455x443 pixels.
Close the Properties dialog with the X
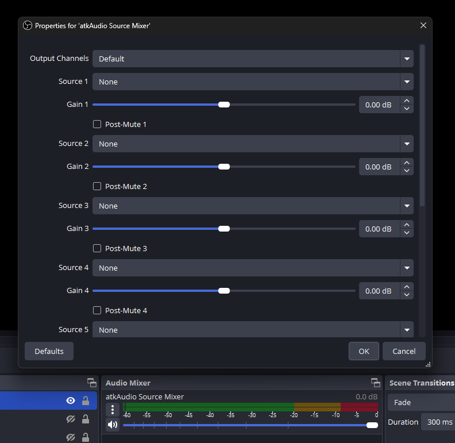pos(423,25)
